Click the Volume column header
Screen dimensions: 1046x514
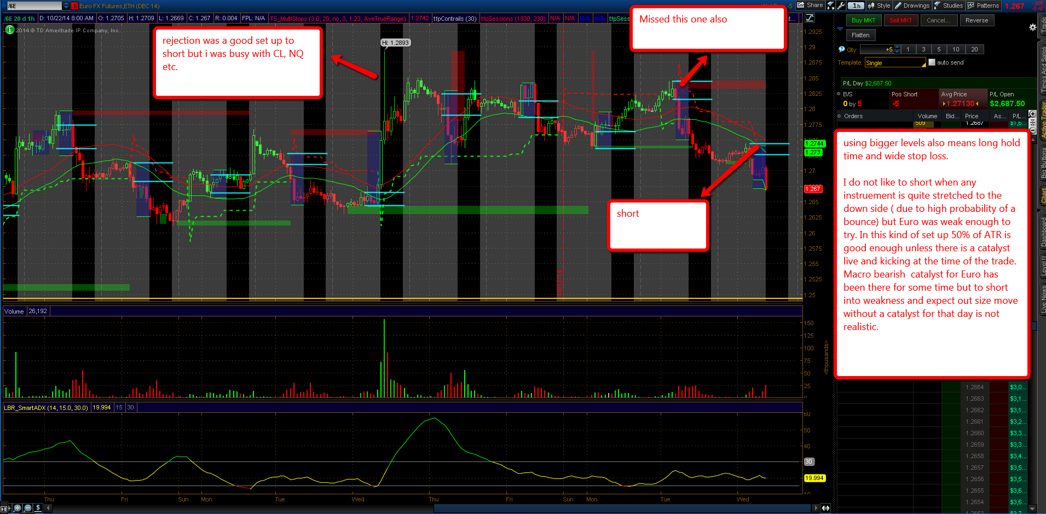click(927, 116)
